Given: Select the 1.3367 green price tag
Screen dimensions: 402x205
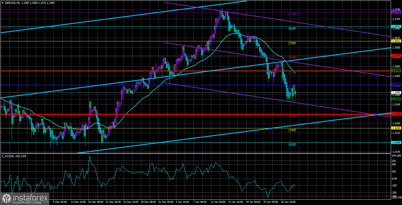Looking at the screenshot, I should [396, 99].
